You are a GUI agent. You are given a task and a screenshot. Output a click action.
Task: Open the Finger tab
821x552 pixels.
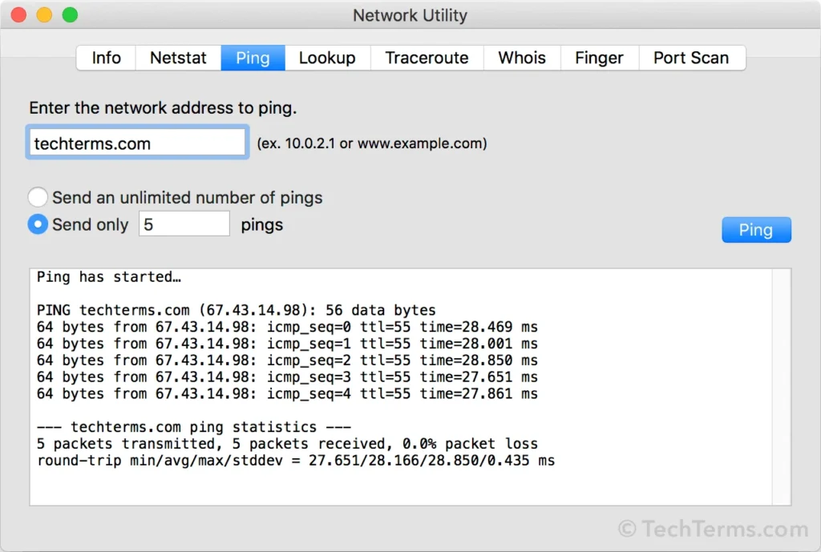[x=599, y=58]
